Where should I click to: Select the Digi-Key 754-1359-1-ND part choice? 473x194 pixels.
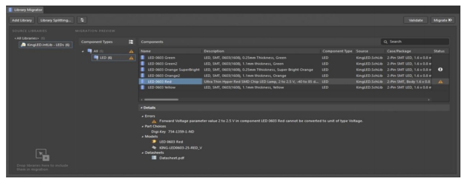(x=173, y=132)
